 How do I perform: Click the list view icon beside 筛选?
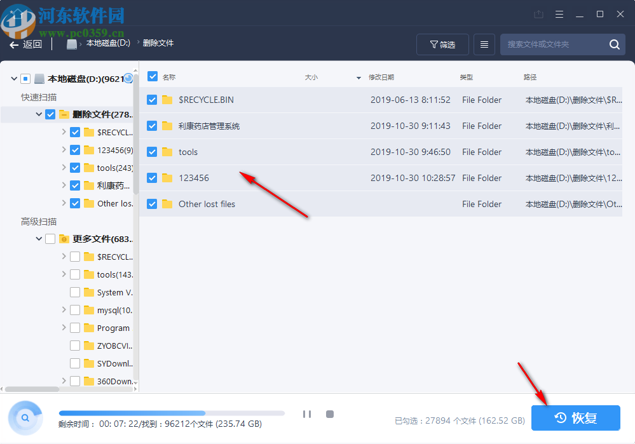484,44
